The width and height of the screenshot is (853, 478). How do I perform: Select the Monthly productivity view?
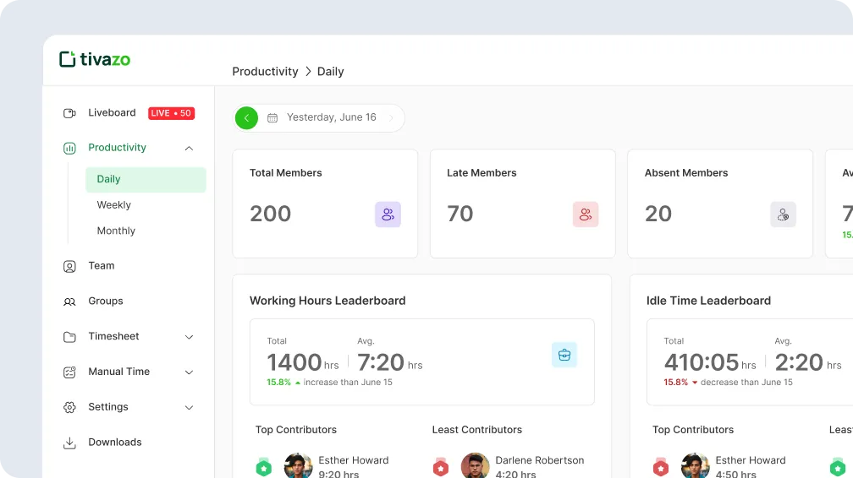click(x=116, y=231)
